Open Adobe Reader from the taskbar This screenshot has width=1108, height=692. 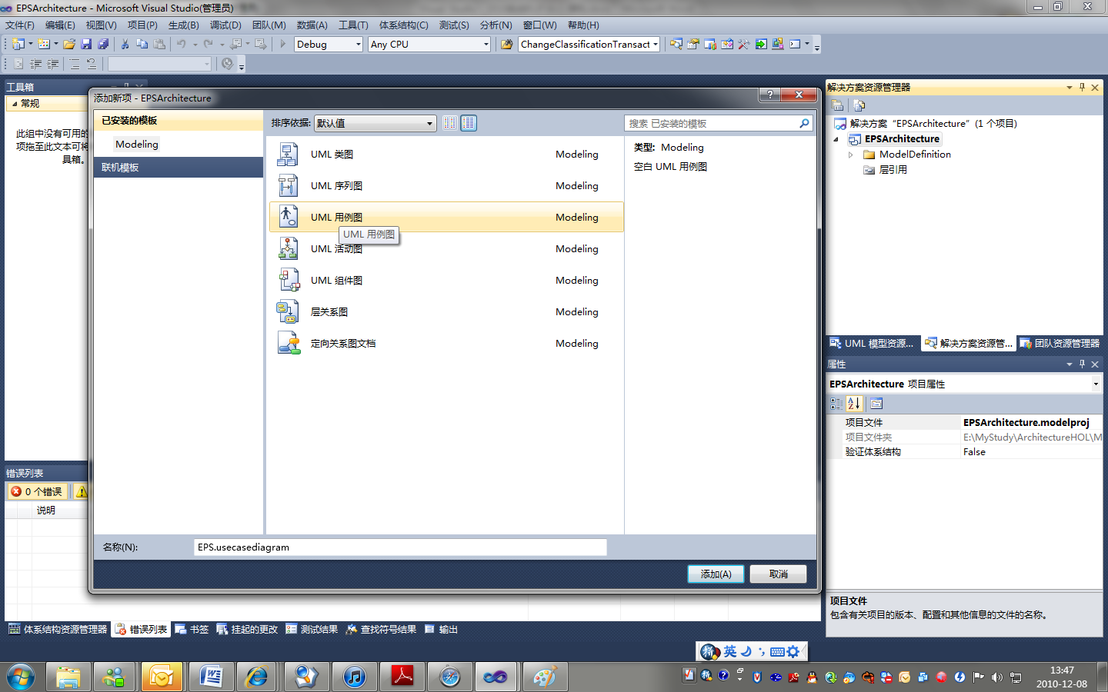click(x=402, y=677)
